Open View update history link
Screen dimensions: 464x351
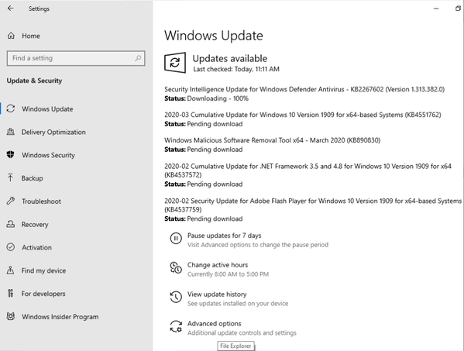coord(217,294)
